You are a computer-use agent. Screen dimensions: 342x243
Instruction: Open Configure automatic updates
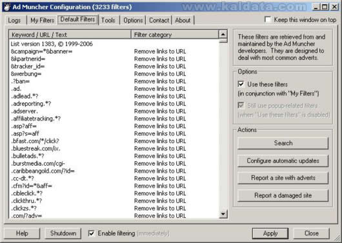coord(283,161)
